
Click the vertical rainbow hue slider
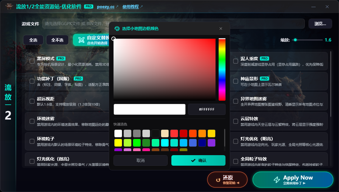222,70
